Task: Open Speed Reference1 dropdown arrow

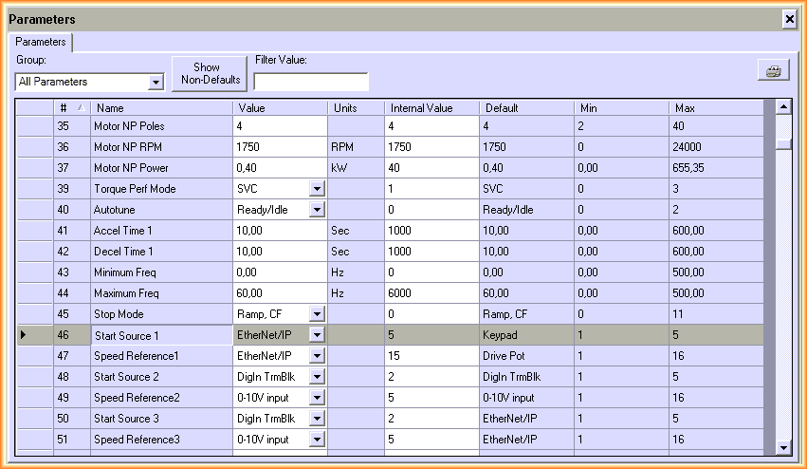Action: pos(317,355)
